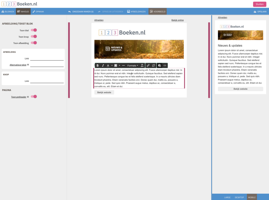269x200 pixels.
Task: Click the 123Boeken.nl logo in the email
Action: click(x=122, y=33)
